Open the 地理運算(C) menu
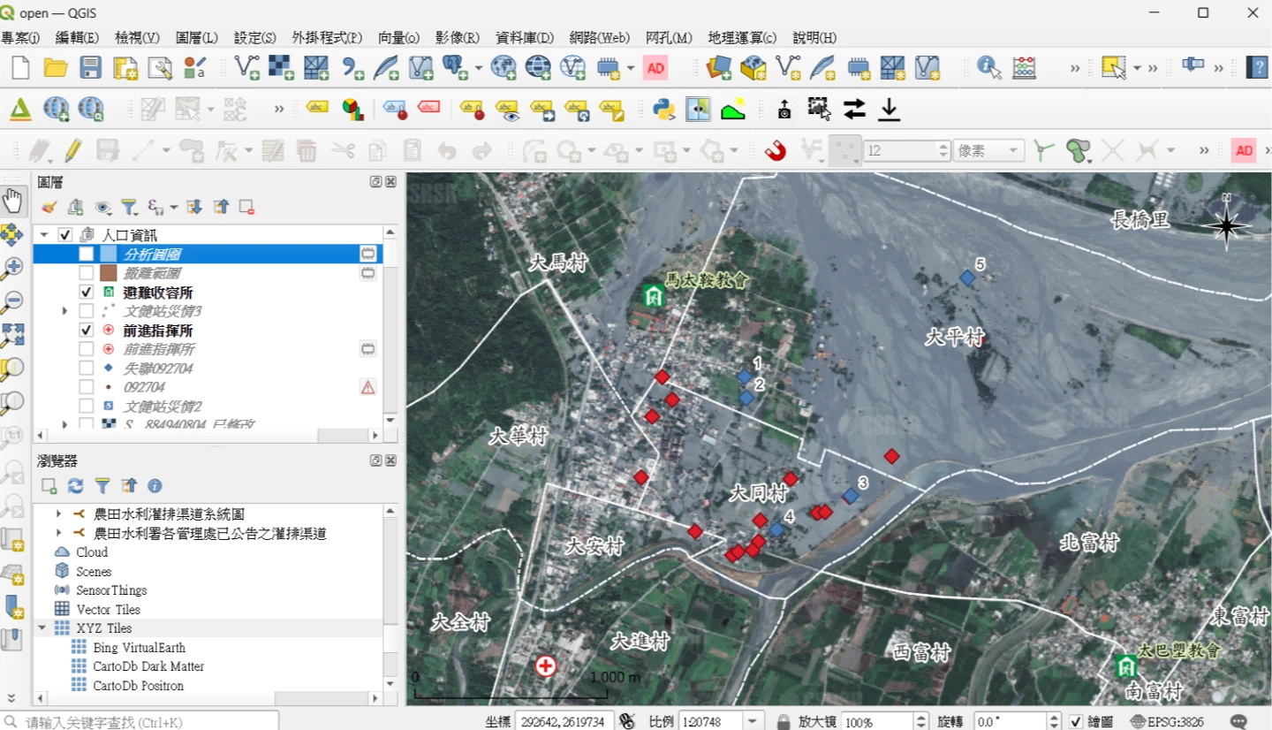The image size is (1272, 730). click(742, 38)
